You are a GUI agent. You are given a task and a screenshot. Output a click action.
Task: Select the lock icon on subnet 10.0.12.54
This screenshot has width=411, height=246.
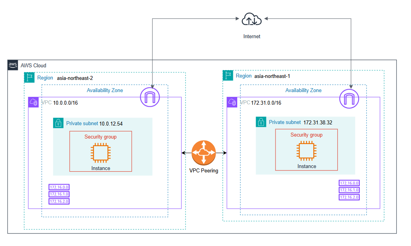pos(58,123)
